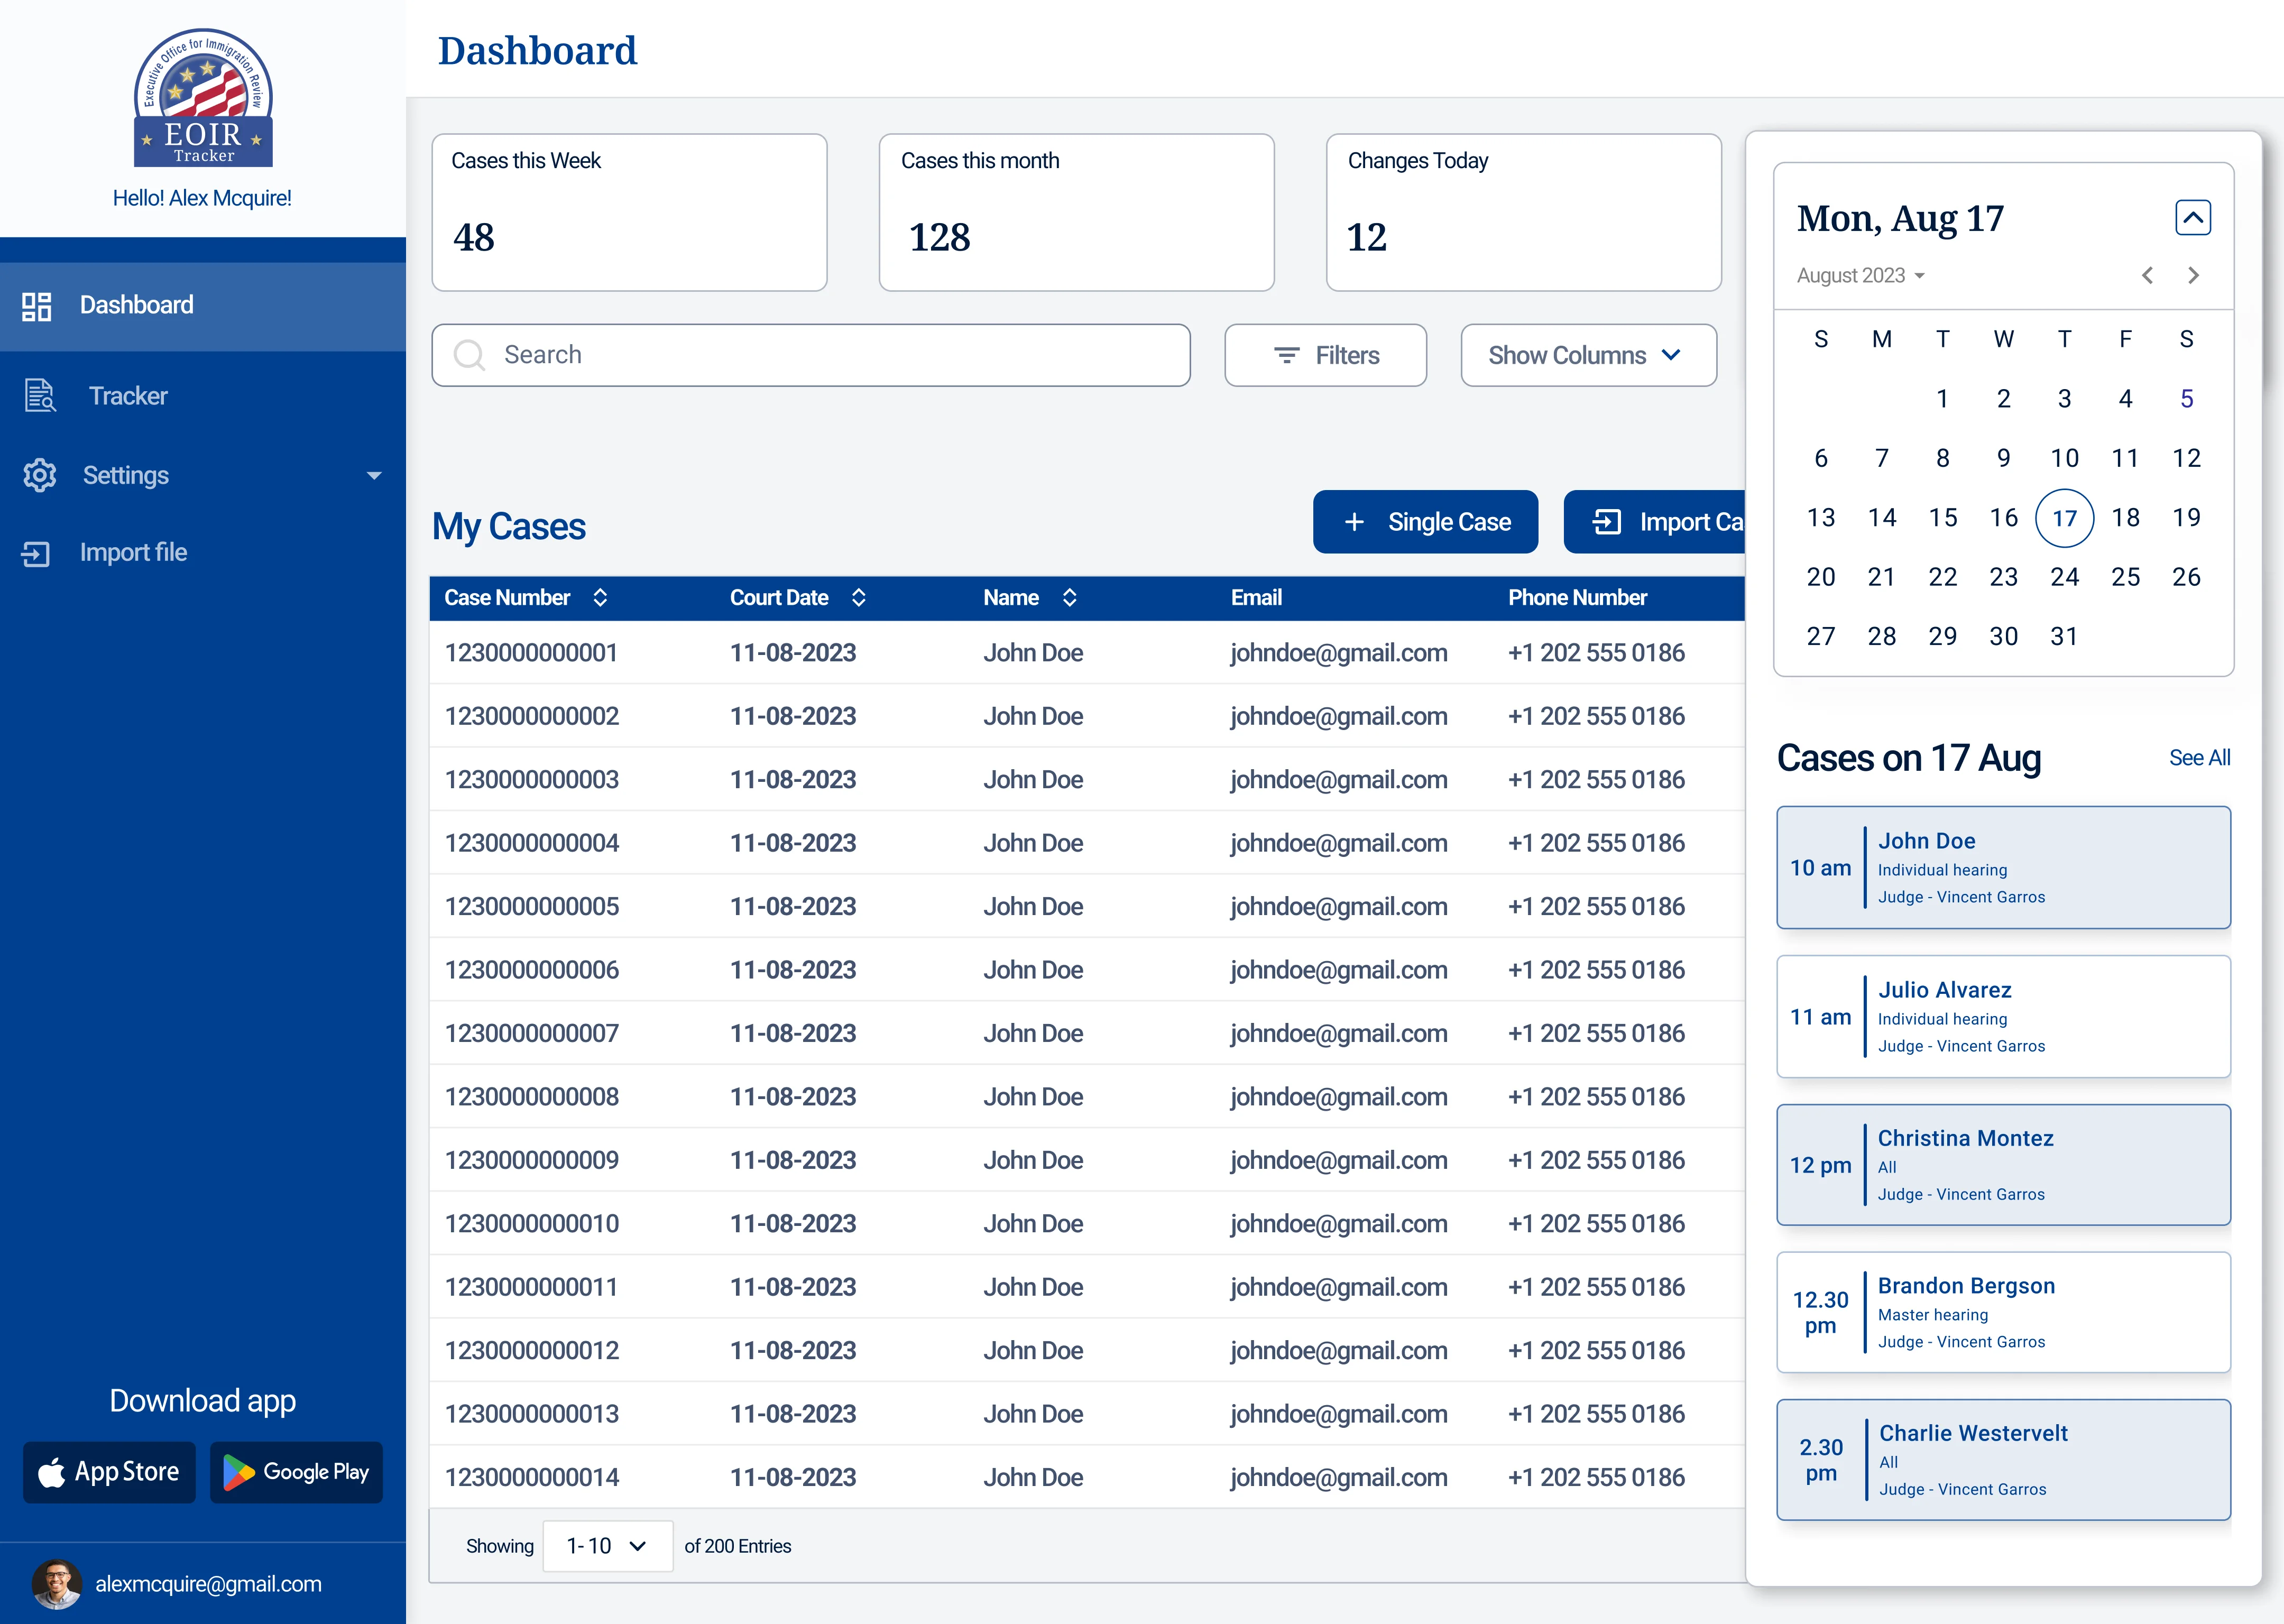Click the Import file arrow icon
The image size is (2284, 1624).
tap(36, 553)
